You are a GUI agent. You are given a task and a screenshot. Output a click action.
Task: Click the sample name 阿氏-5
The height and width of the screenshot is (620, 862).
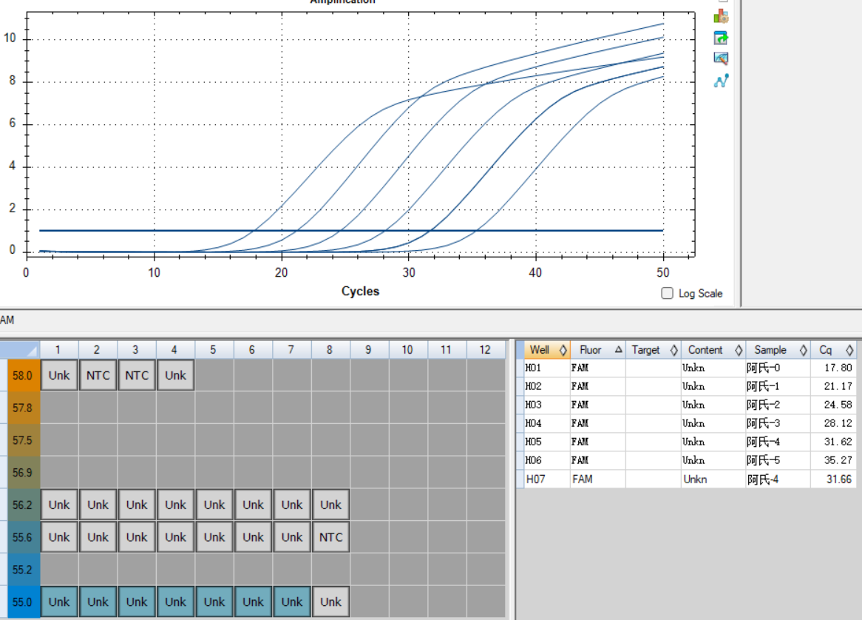click(x=763, y=460)
